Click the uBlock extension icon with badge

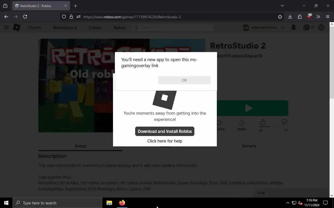pyautogui.click(x=309, y=16)
